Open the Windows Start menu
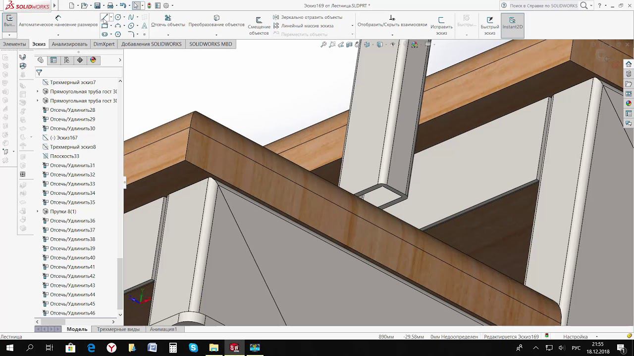 (x=9, y=348)
